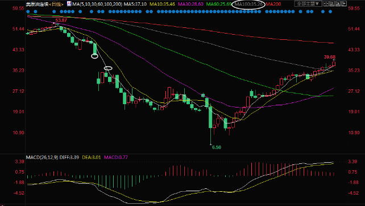Click the crosshair grid icon at top right
Image resolution: width=365 pixels, height=206 pixels.
326,3
